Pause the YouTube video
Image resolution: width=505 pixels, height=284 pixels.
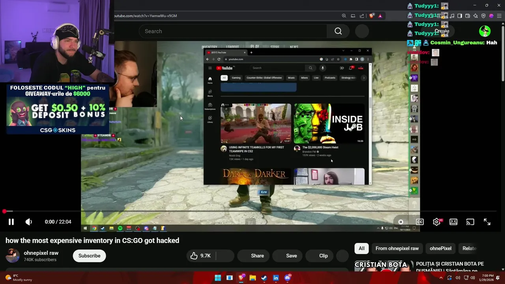click(x=11, y=222)
